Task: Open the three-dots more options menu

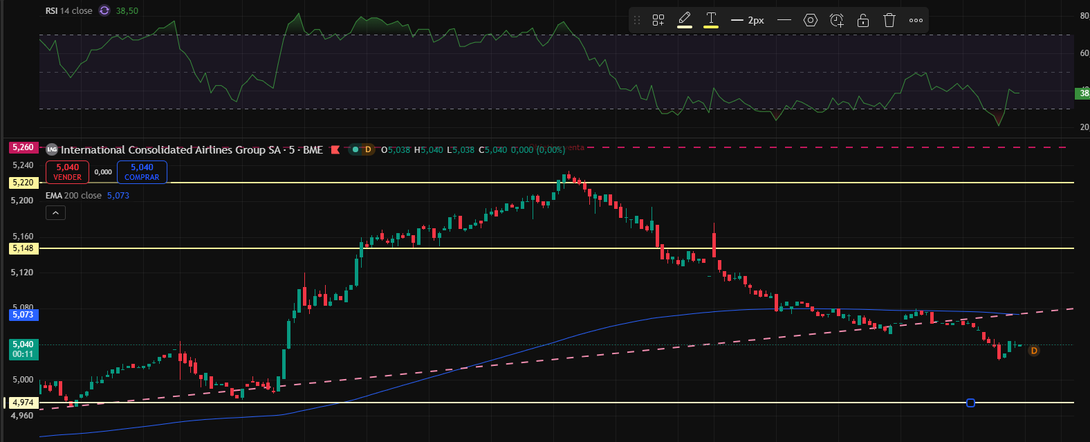Action: pyautogui.click(x=916, y=20)
